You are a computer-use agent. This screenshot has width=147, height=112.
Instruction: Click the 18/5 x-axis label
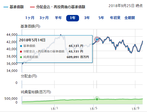93,108
